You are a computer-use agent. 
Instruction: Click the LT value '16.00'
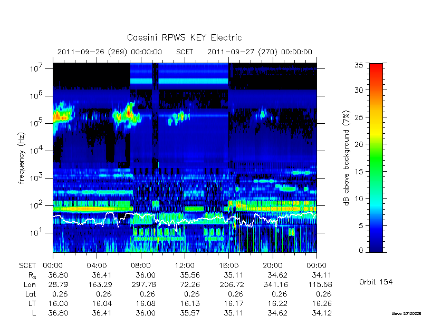click(x=58, y=304)
